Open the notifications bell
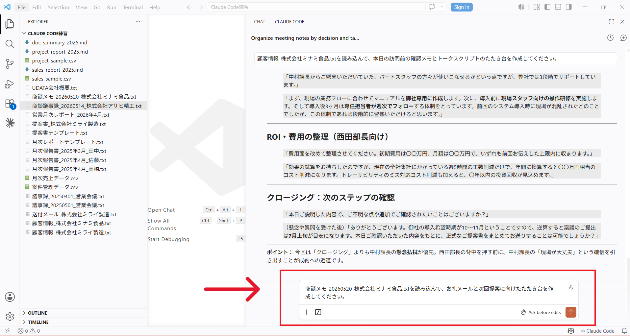 (x=624, y=331)
